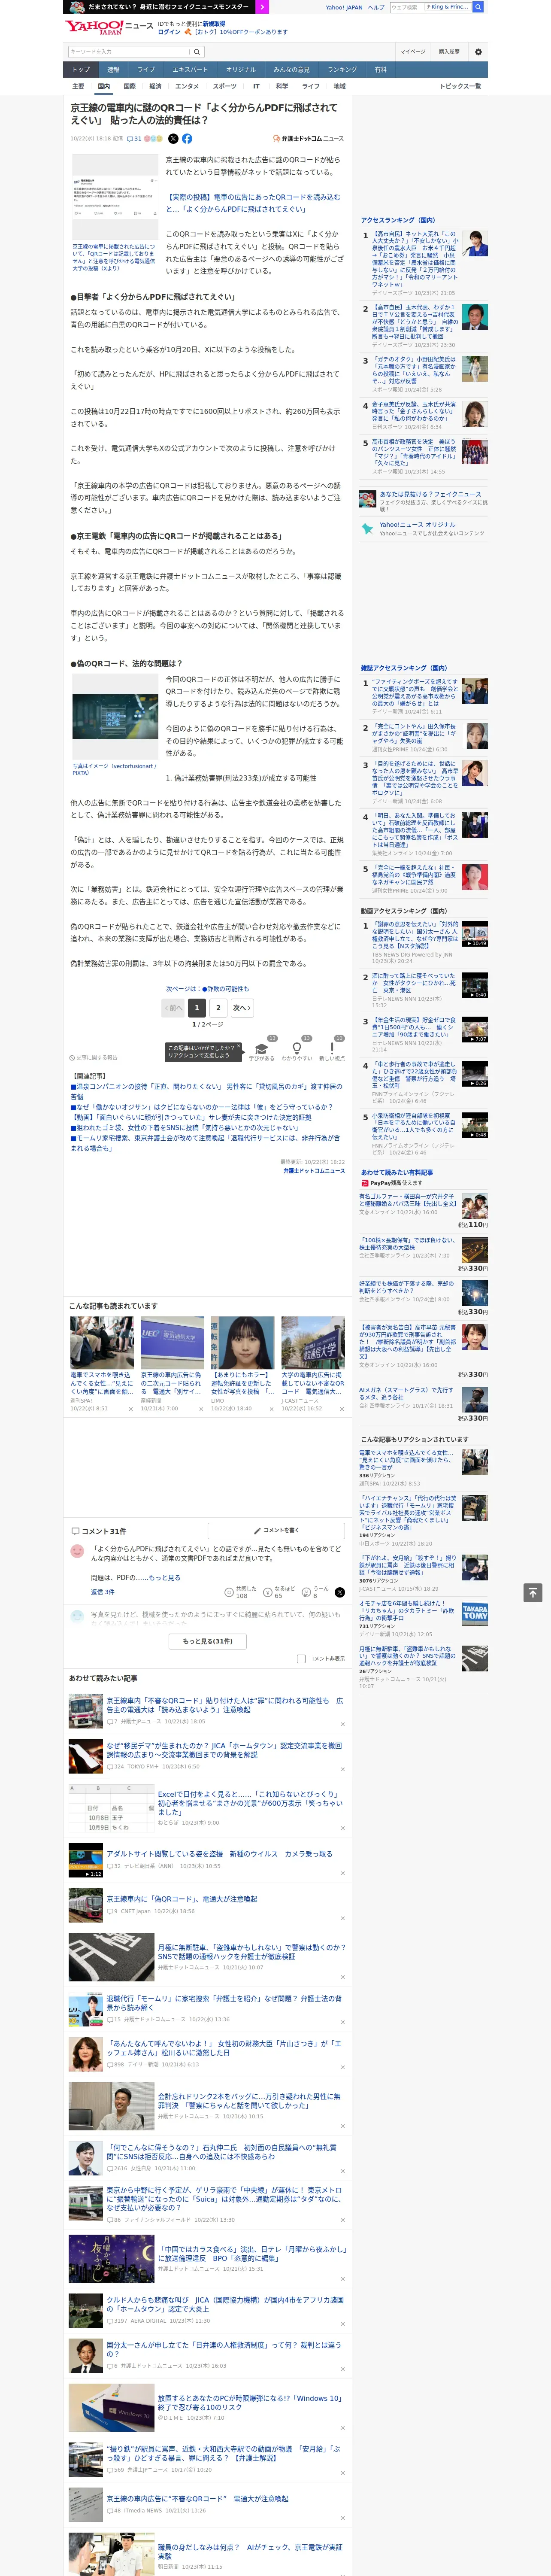The width and height of the screenshot is (551, 2576).
Task: Click なるほど reaction showing 65
Action: click(x=279, y=1591)
